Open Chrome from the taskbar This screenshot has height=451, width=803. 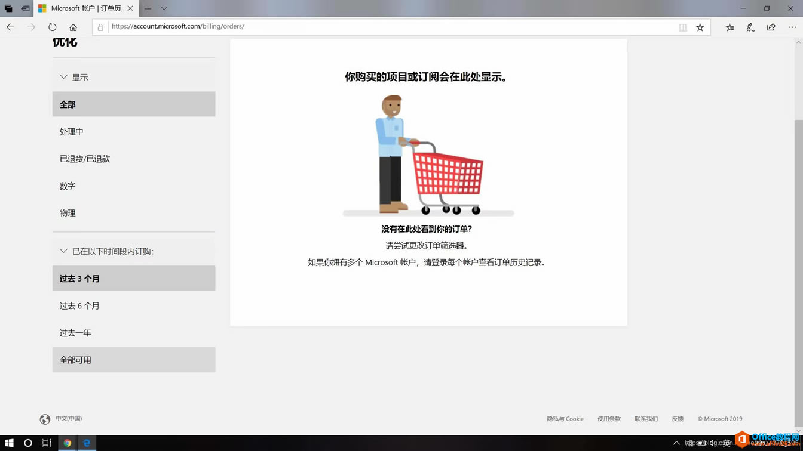pyautogui.click(x=68, y=443)
